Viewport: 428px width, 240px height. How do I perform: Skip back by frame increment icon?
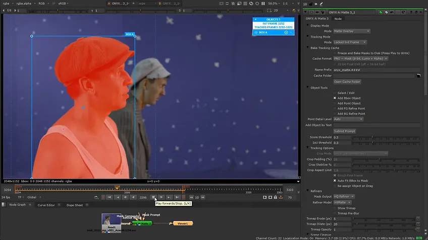(191, 197)
